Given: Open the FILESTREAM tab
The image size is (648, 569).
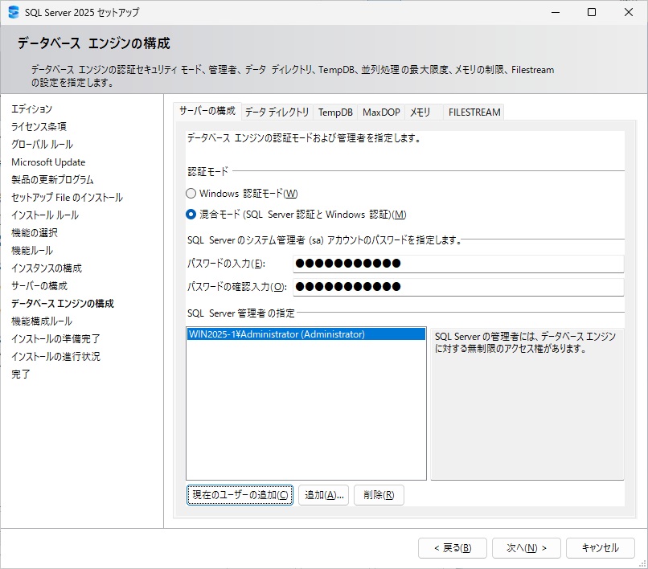Looking at the screenshot, I should [474, 112].
